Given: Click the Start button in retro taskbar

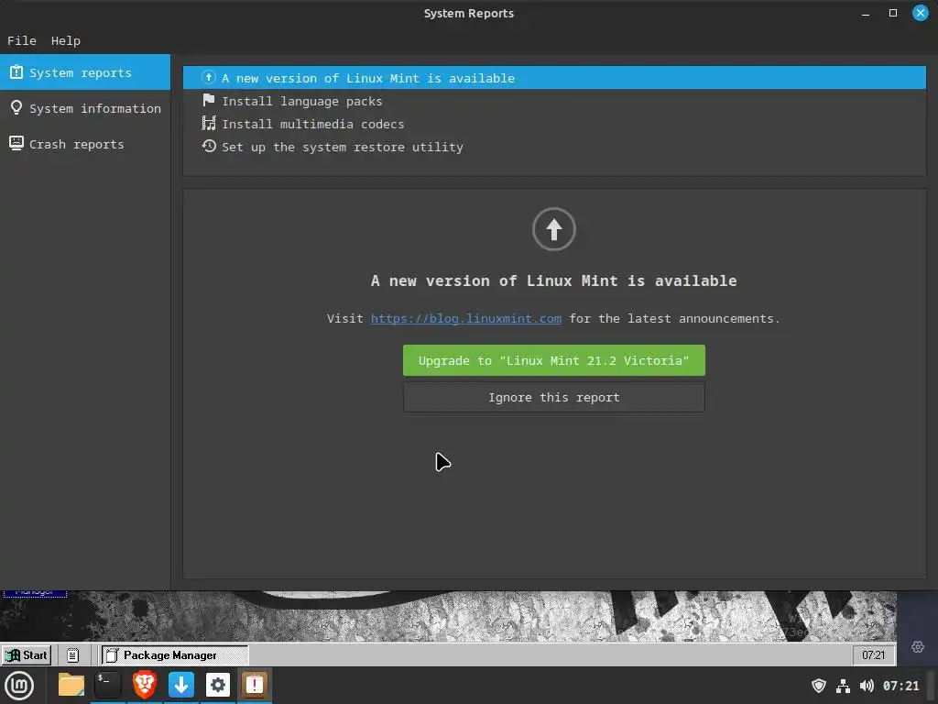Looking at the screenshot, I should coord(27,654).
